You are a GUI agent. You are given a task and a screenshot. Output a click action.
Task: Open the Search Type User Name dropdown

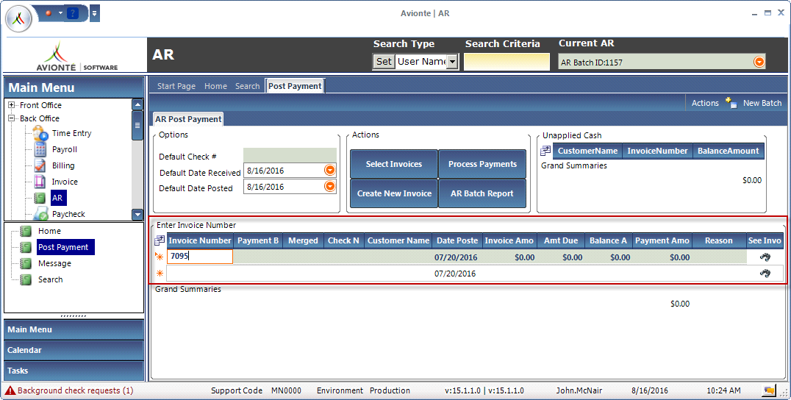[452, 62]
